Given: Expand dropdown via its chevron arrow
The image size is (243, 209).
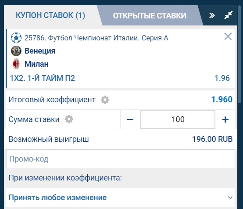Looking at the screenshot, I should click(230, 198).
